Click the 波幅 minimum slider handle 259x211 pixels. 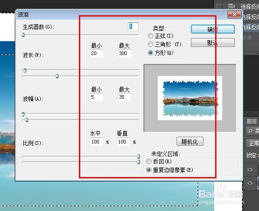[23, 114]
